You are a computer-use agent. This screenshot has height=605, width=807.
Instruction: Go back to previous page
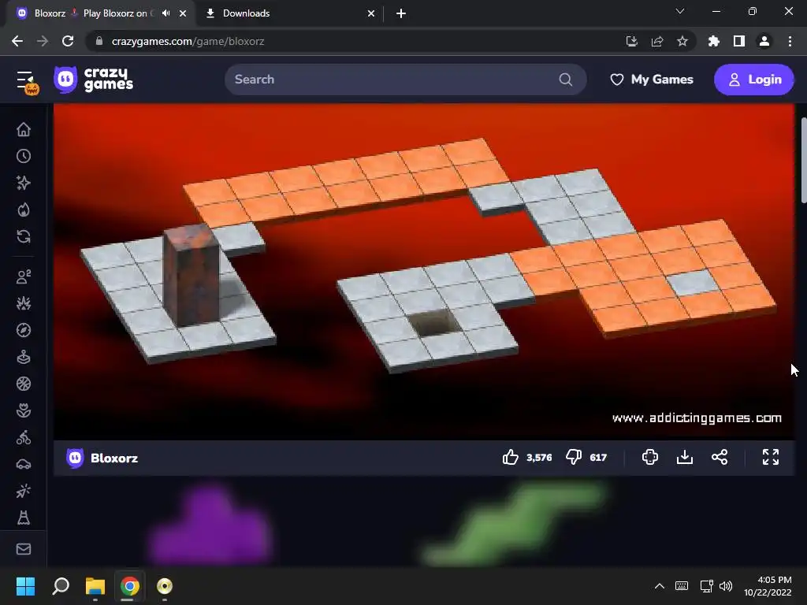coord(17,41)
